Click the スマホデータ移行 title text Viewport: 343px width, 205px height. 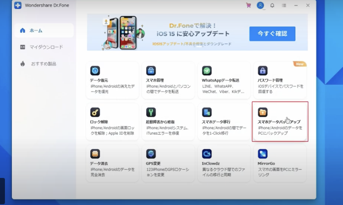pyautogui.click(x=216, y=122)
